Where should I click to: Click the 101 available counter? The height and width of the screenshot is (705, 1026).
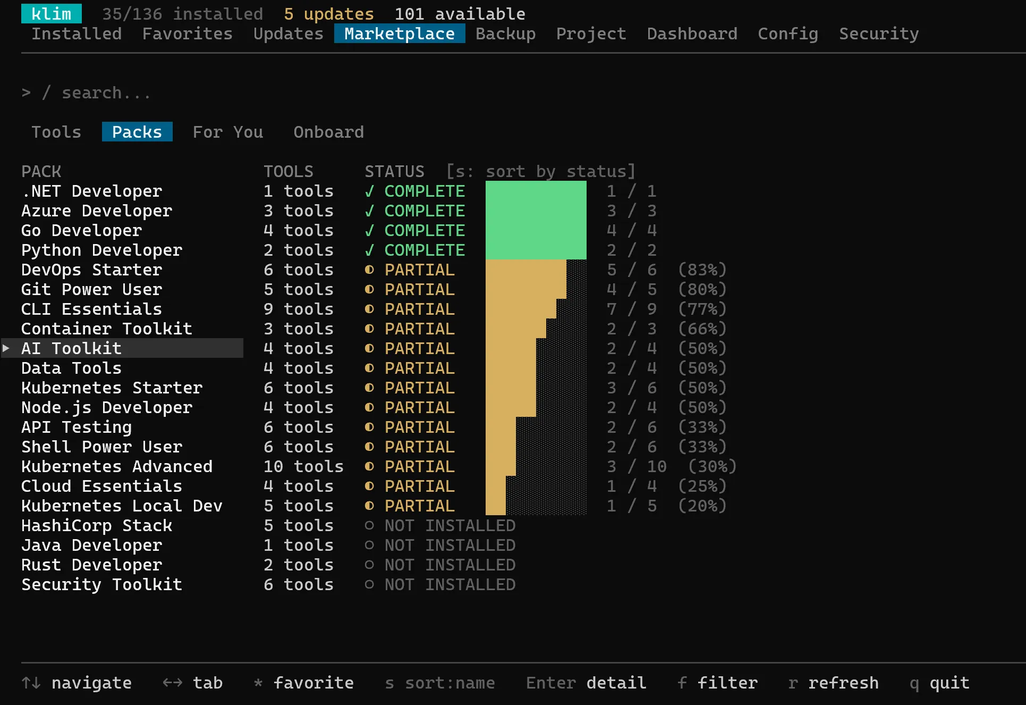point(460,14)
